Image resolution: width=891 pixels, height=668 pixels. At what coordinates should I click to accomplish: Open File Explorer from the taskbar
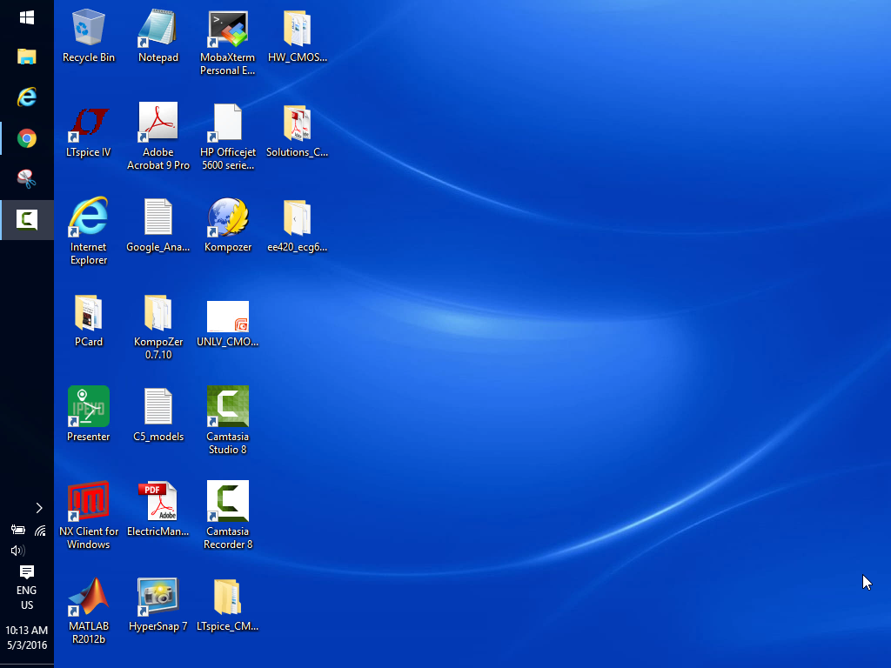click(27, 57)
